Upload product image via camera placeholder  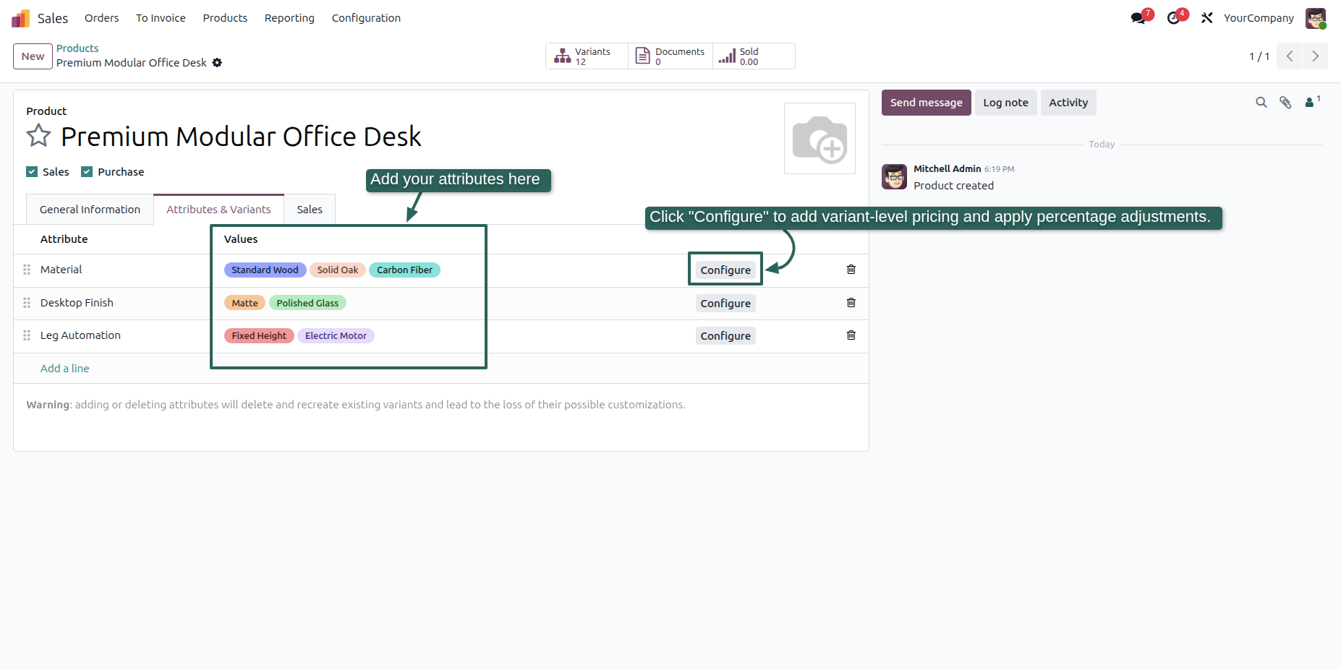(x=819, y=139)
